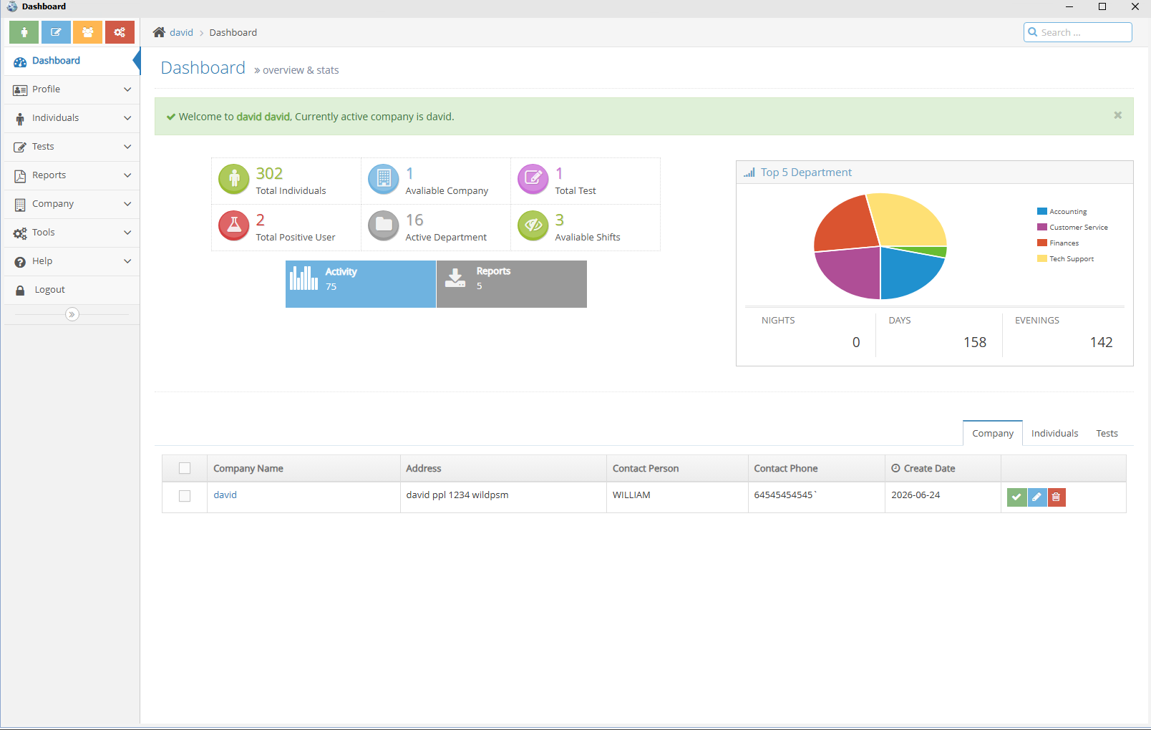Click the orange group shortcut button

pos(87,32)
